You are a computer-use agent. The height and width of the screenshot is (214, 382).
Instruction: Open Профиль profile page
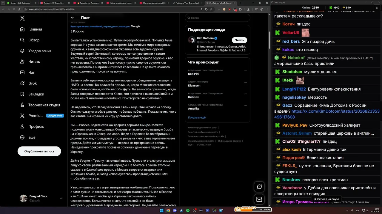coord(32,126)
